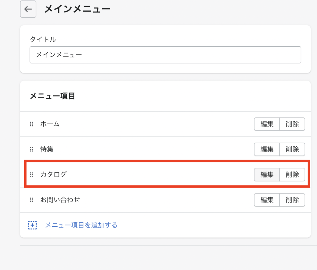The width and height of the screenshot is (317, 270).
Task: Click the drag handle beside 特集
Action: pyautogui.click(x=31, y=149)
